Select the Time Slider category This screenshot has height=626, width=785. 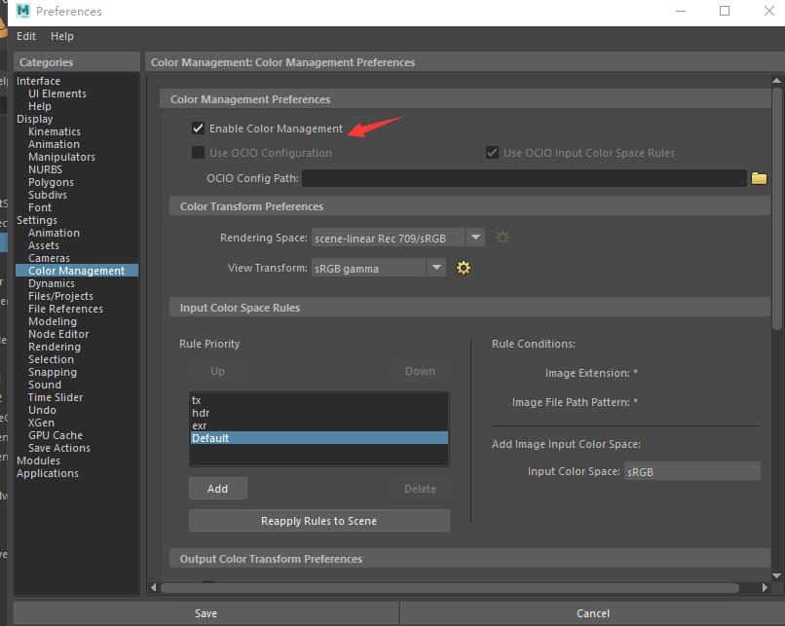point(56,397)
